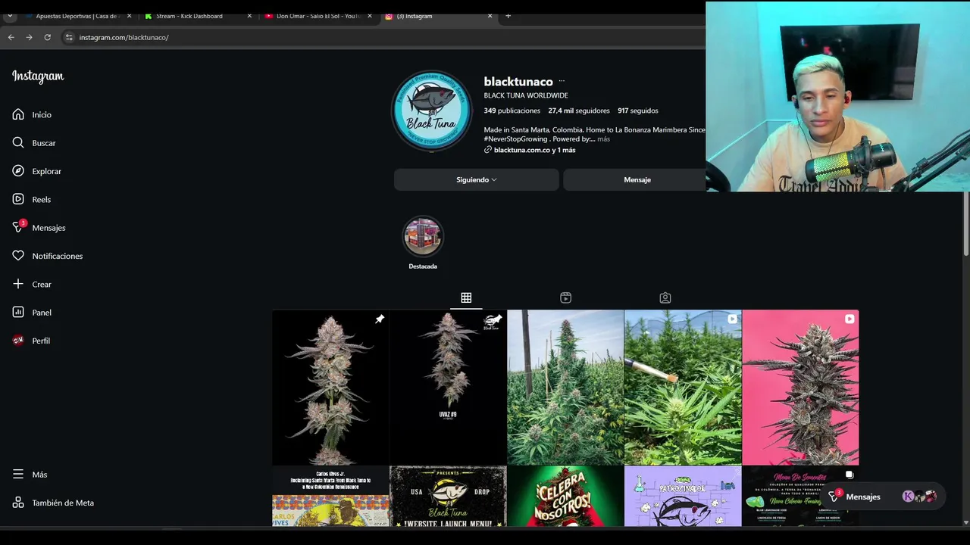Open the Buscar search panel

(34, 143)
